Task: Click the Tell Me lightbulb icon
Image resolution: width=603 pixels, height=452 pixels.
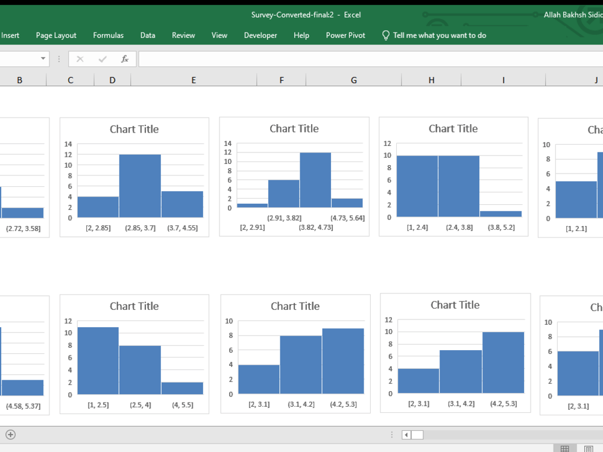Action: pyautogui.click(x=385, y=35)
